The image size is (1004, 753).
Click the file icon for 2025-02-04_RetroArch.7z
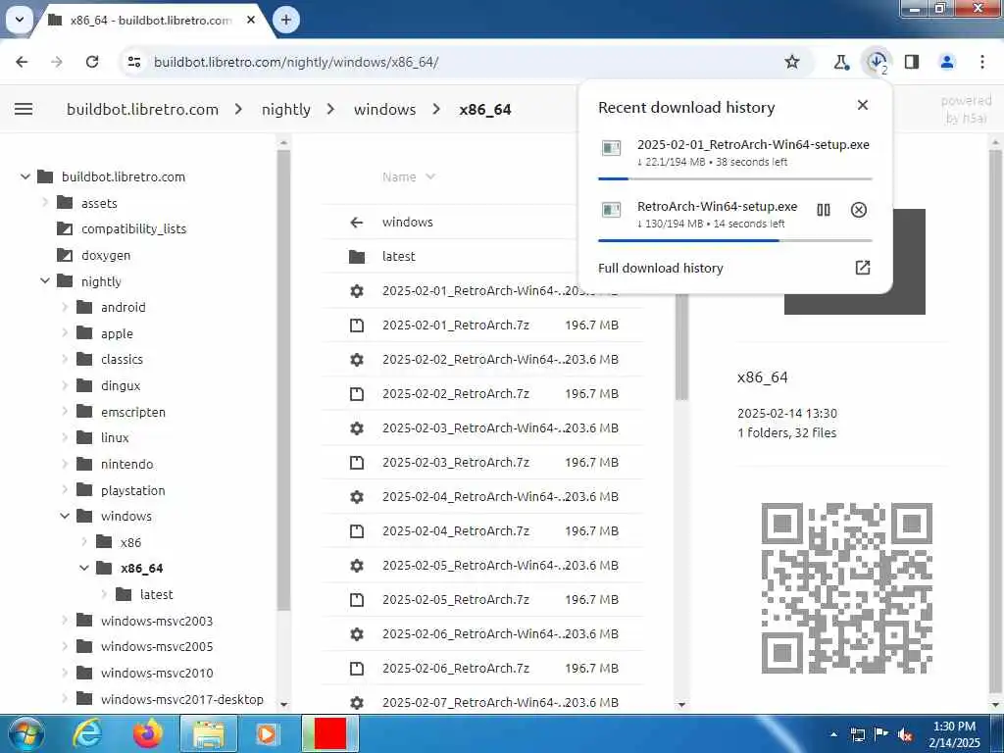point(357,530)
